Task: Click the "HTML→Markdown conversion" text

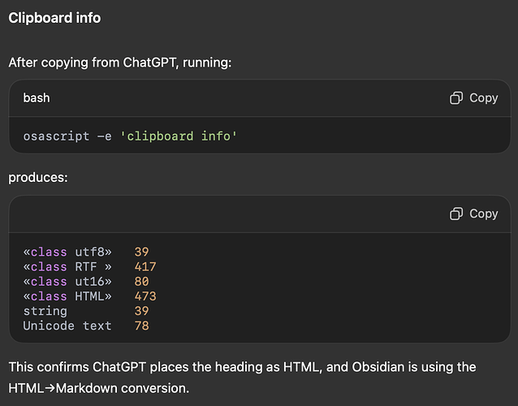Action: pos(97,388)
